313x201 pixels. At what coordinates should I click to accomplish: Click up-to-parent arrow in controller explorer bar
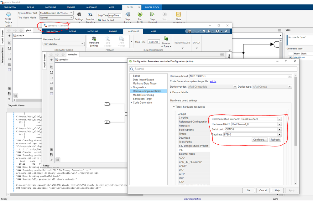63,54
